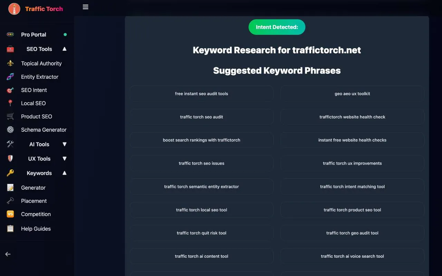The width and height of the screenshot is (442, 276).
Task: Click the Keywords key icon
Action: 10,173
